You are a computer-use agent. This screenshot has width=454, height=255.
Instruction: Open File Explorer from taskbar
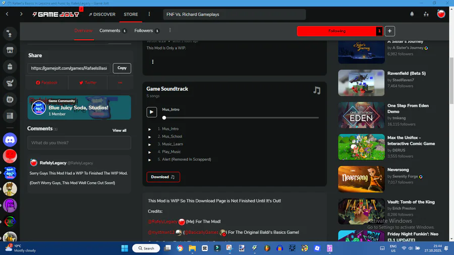coord(192,248)
